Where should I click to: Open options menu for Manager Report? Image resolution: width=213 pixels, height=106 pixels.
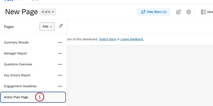[x=60, y=53]
